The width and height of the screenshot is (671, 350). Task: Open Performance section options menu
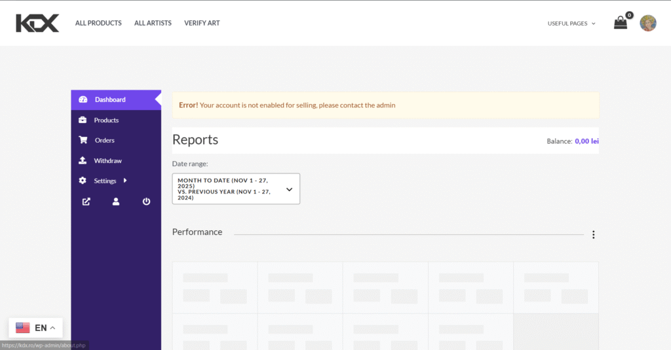pyautogui.click(x=593, y=235)
